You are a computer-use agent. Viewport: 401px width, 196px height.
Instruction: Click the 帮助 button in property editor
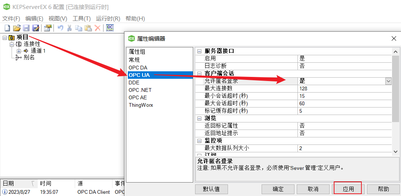(383, 189)
